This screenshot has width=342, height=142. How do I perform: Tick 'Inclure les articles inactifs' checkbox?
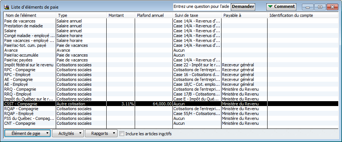[x=122, y=134]
